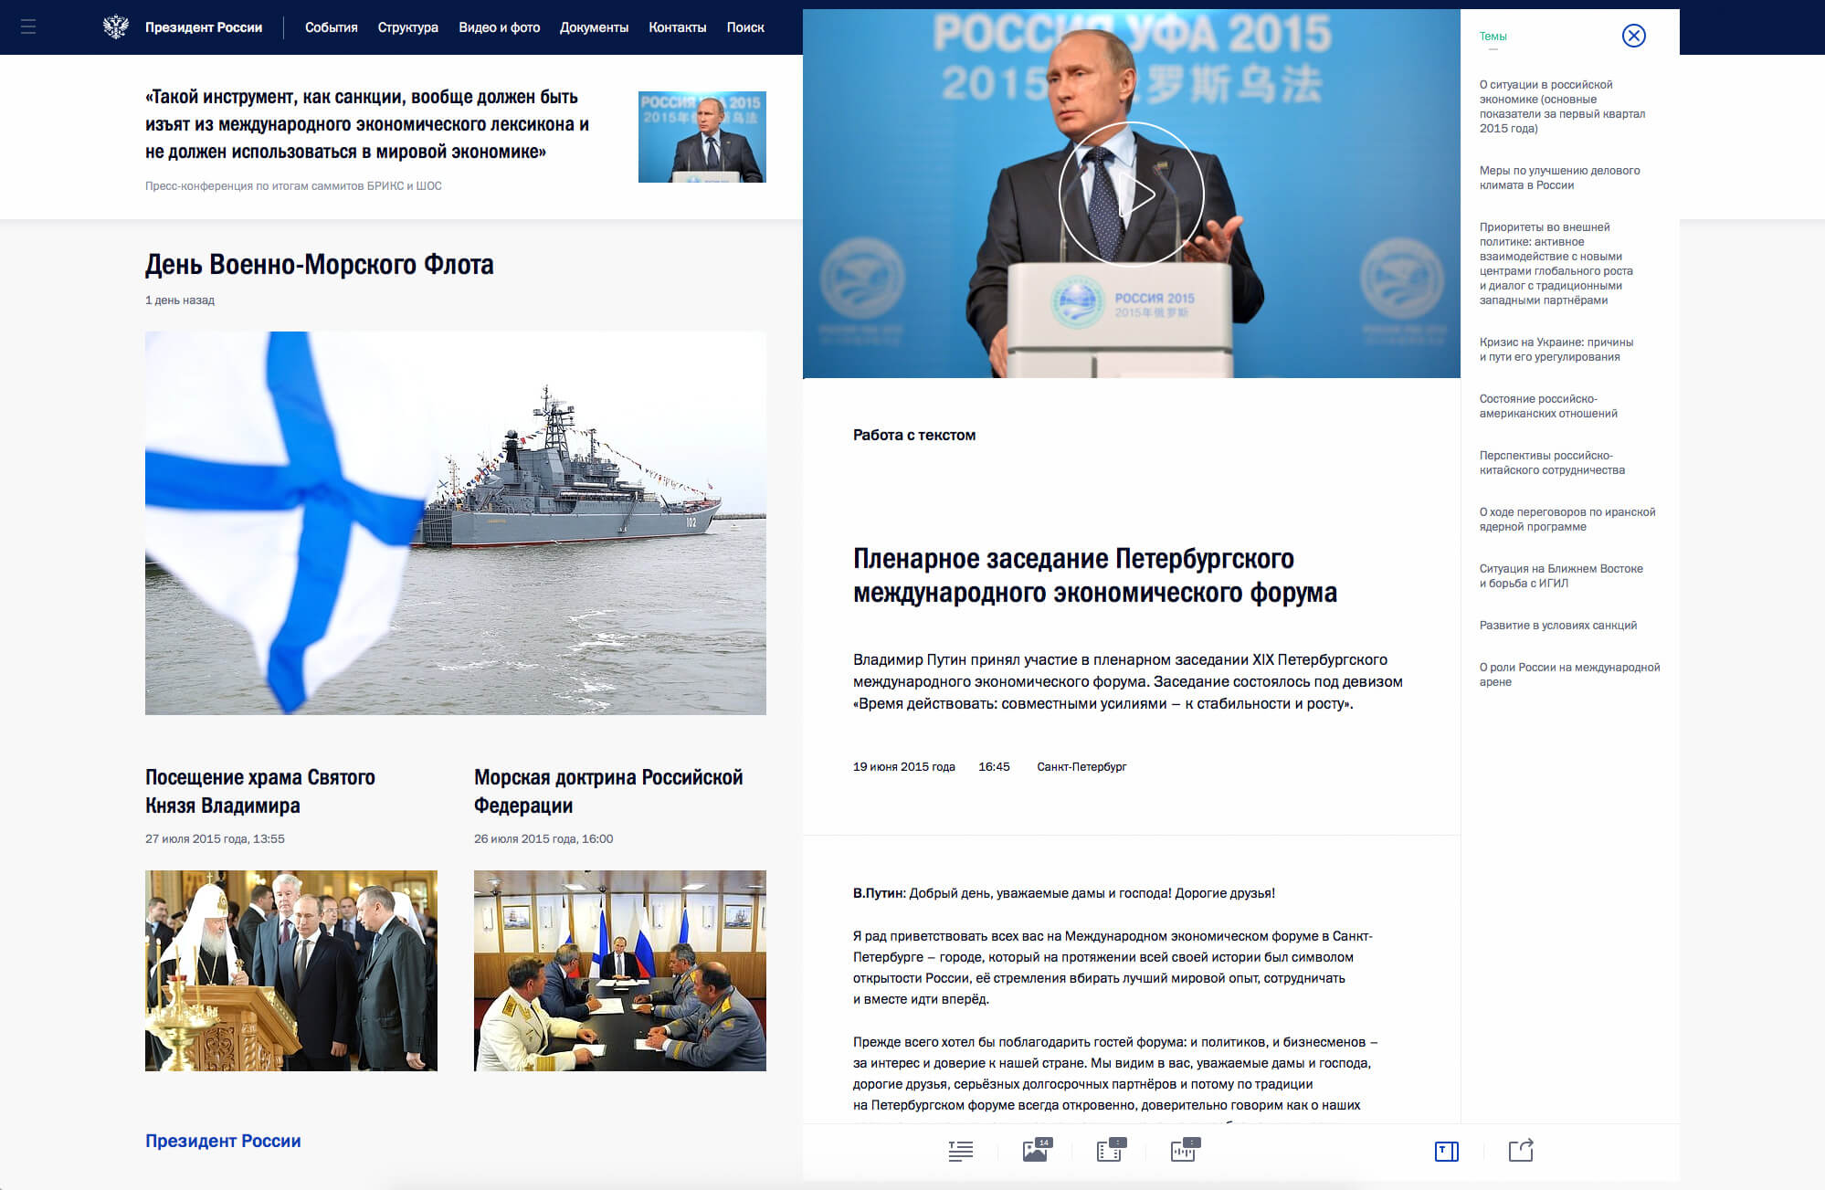Open the video materials icon

(1110, 1151)
